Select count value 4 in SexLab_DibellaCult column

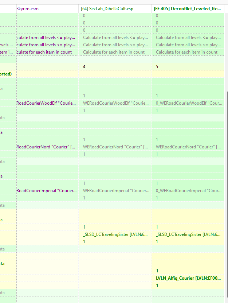pos(115,67)
